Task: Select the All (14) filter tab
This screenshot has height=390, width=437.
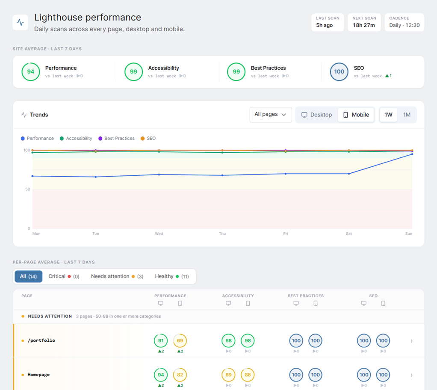Action: coord(28,277)
